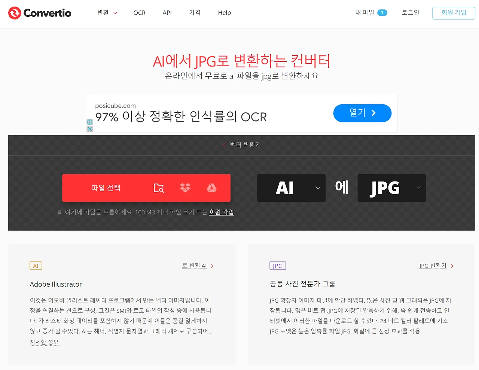Click the 공동 사진 전문가 그룹 heading

(x=302, y=284)
